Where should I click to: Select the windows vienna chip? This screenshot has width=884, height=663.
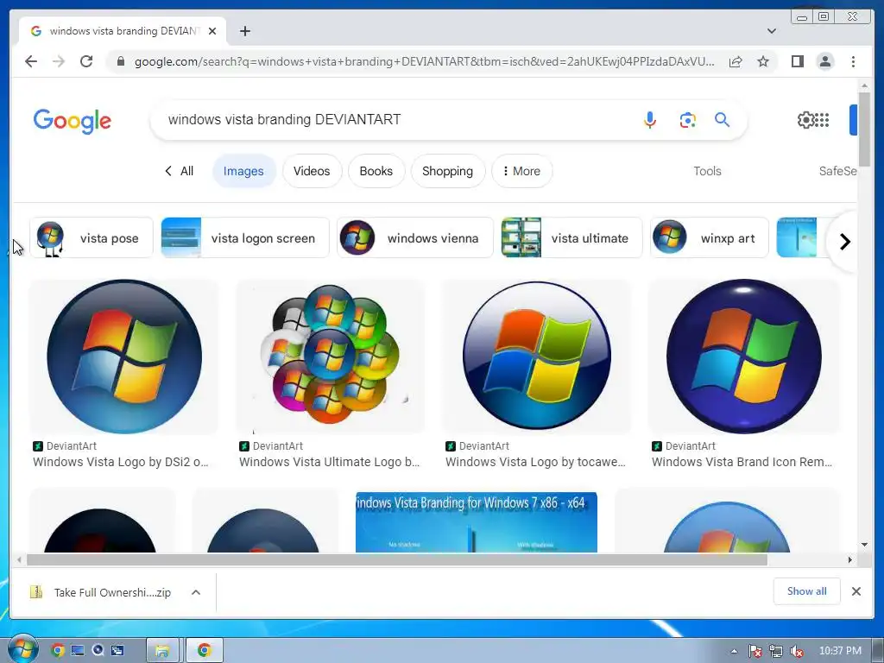415,238
